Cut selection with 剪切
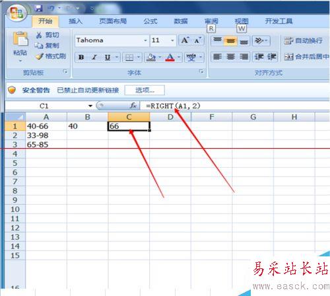 point(48,35)
